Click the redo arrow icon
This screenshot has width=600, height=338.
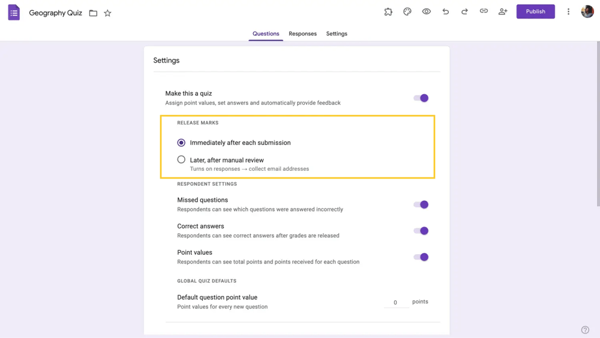click(x=464, y=11)
